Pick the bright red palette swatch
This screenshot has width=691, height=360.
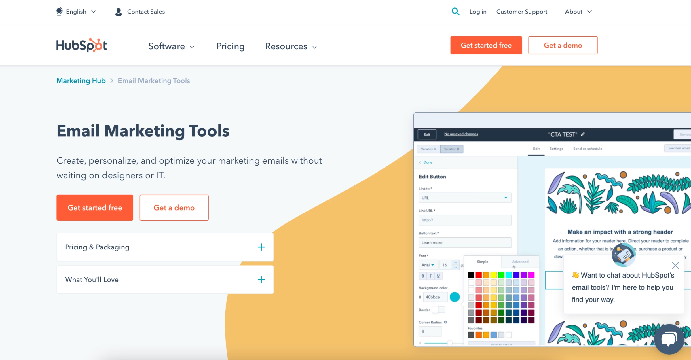pyautogui.click(x=479, y=275)
